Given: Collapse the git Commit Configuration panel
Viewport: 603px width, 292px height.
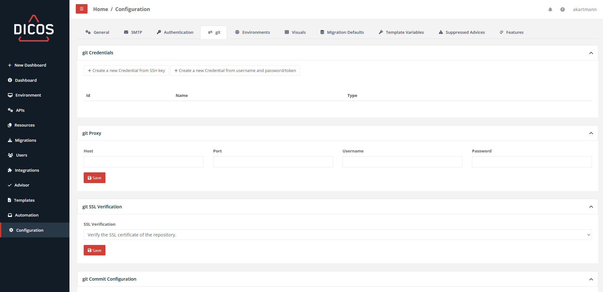Looking at the screenshot, I should click(591, 279).
